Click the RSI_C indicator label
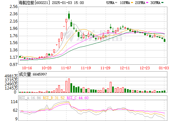 click(77, 98)
